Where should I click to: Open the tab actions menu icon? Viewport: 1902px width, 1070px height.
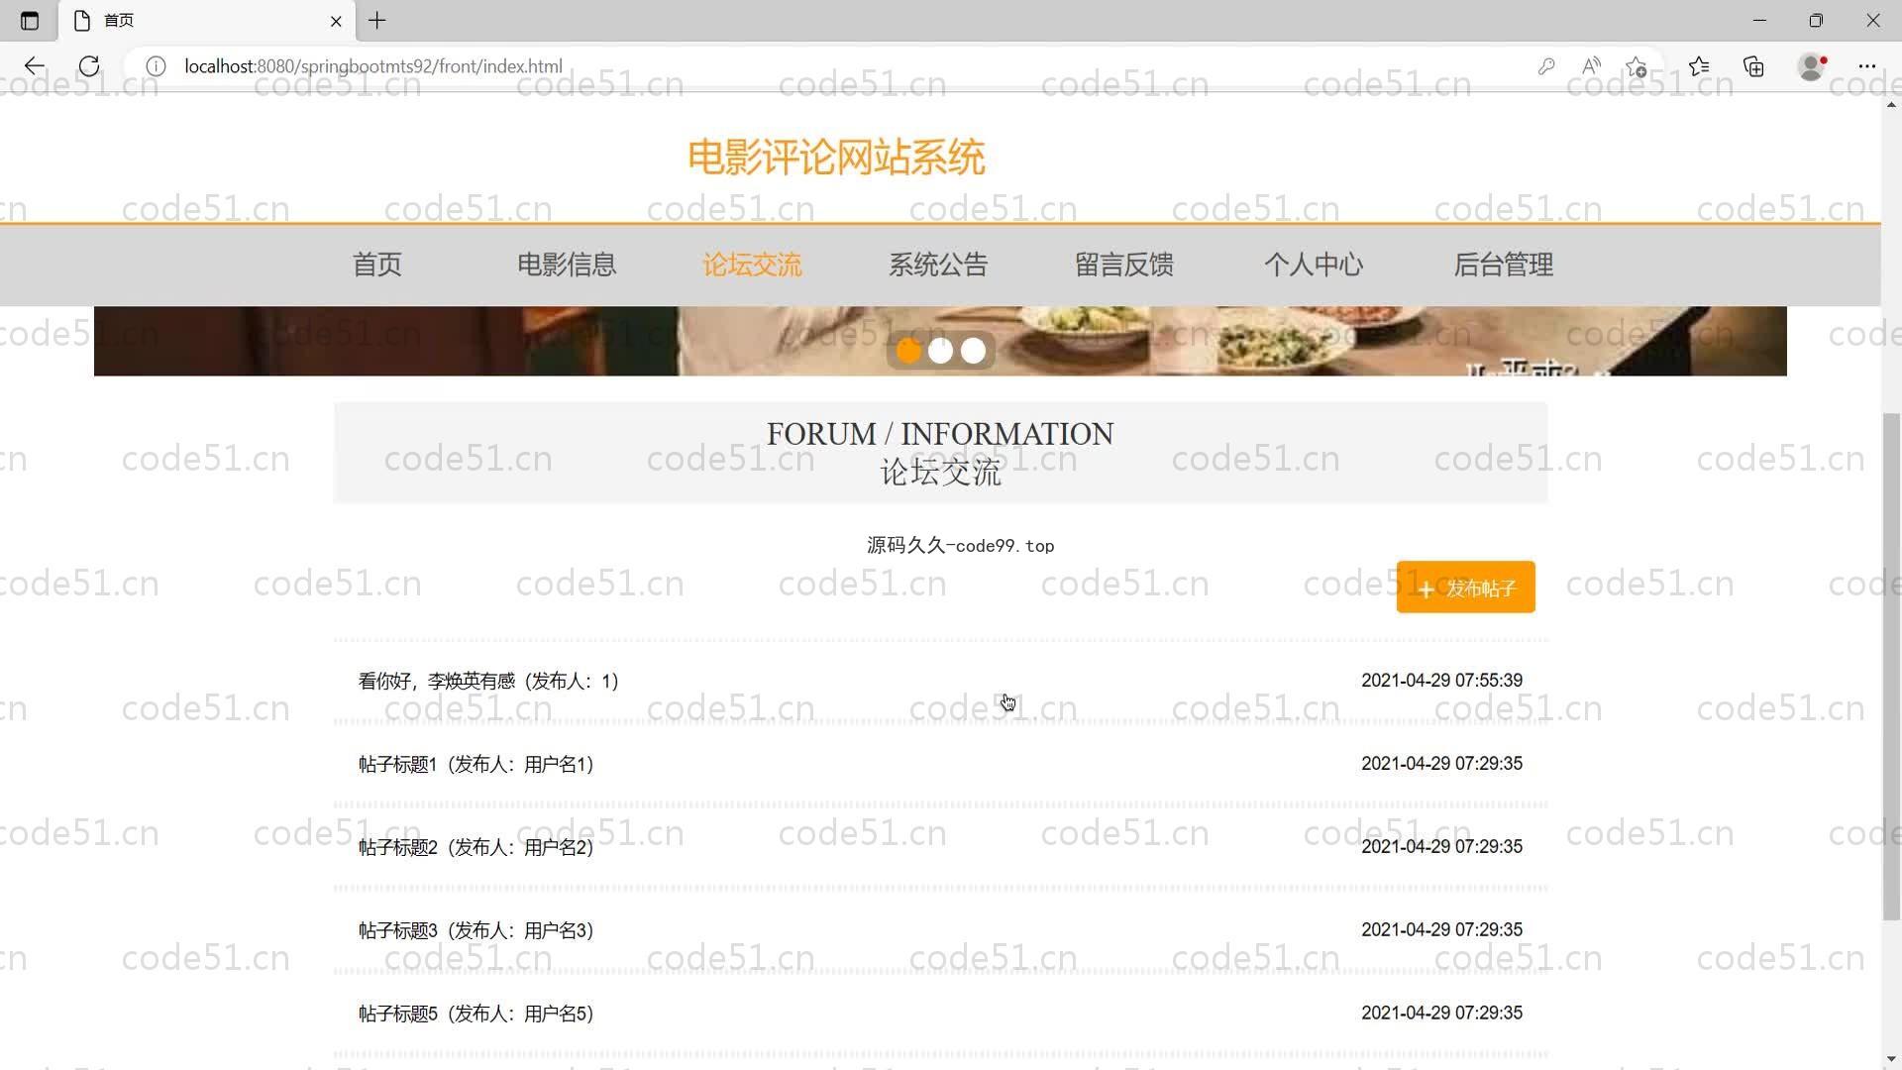[30, 21]
